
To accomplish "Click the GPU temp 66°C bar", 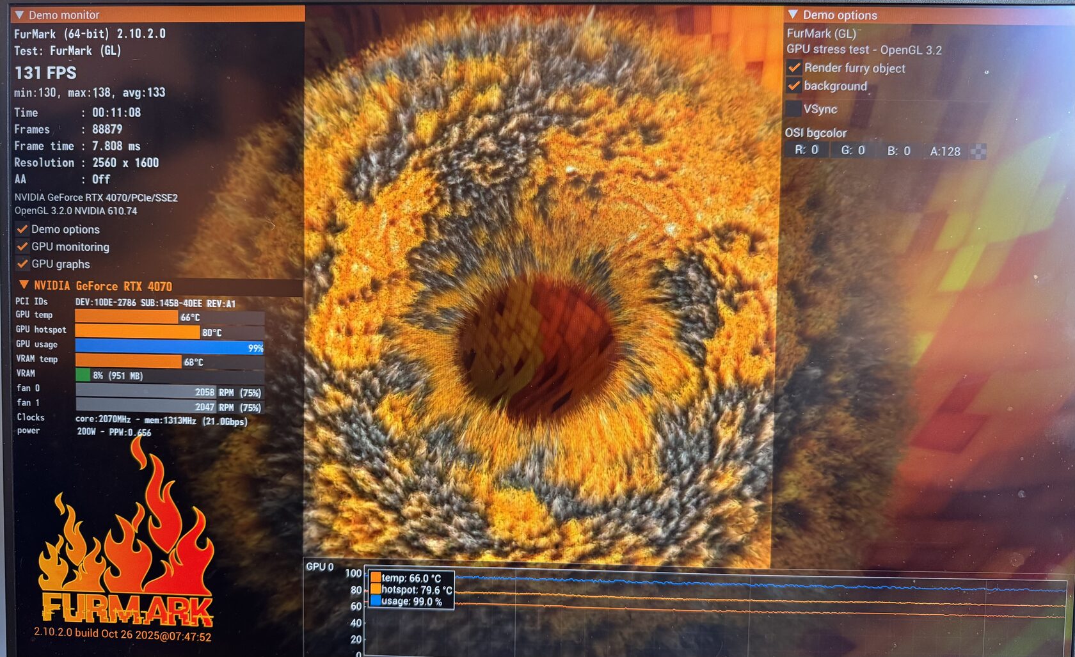I will click(170, 317).
